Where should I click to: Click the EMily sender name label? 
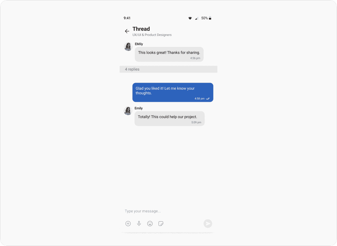point(139,44)
